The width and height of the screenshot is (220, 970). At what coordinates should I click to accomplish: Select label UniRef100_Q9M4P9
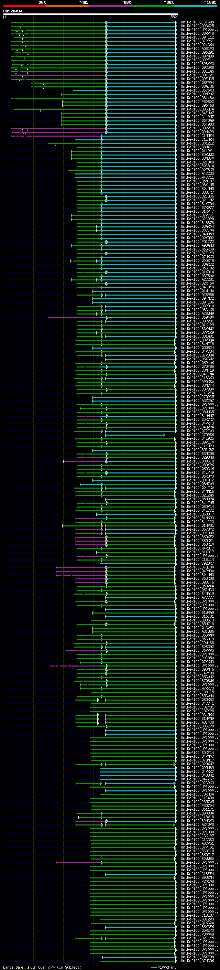point(197,132)
